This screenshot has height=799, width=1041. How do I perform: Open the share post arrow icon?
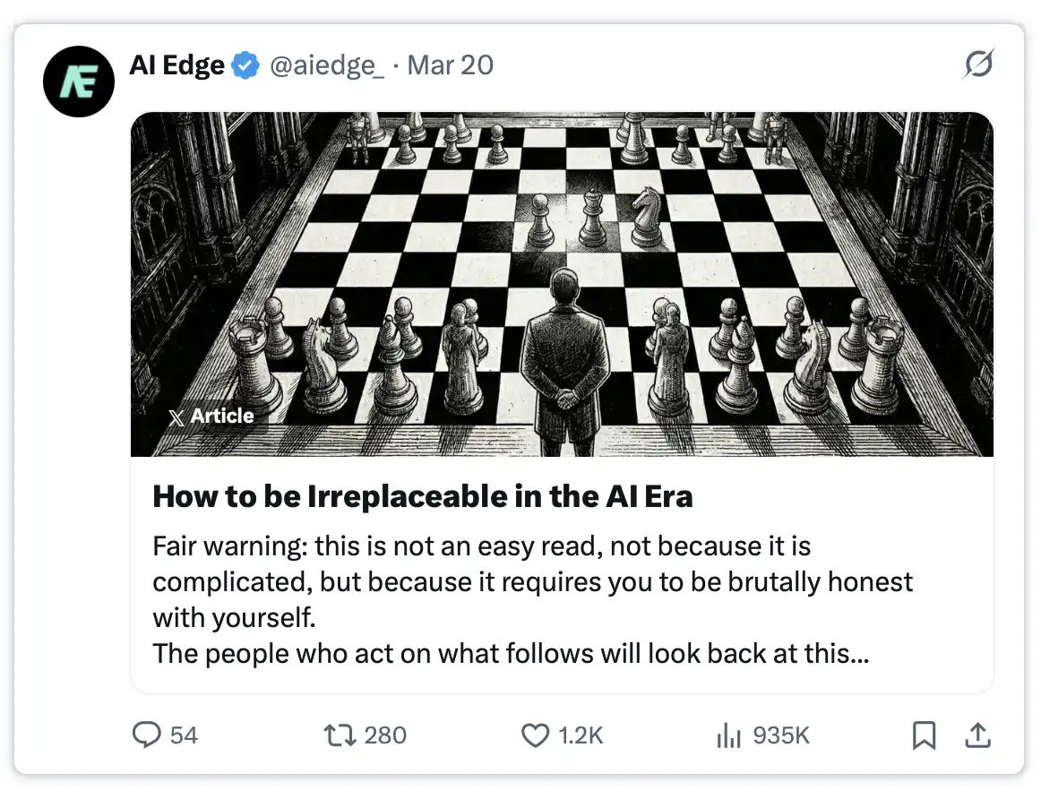(976, 735)
